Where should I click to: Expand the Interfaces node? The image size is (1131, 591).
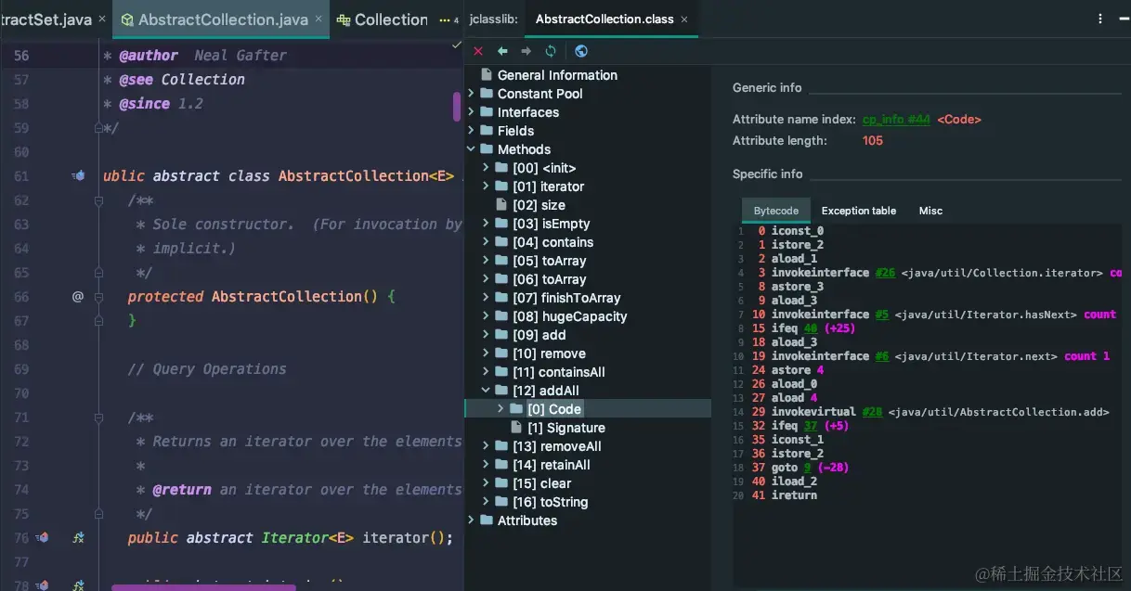coord(472,112)
